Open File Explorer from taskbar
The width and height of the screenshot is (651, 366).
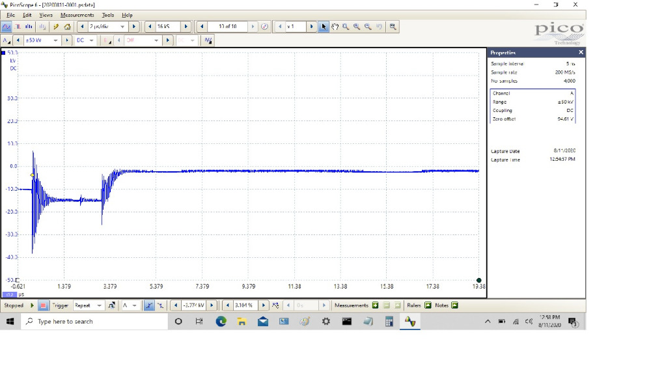coord(242,322)
